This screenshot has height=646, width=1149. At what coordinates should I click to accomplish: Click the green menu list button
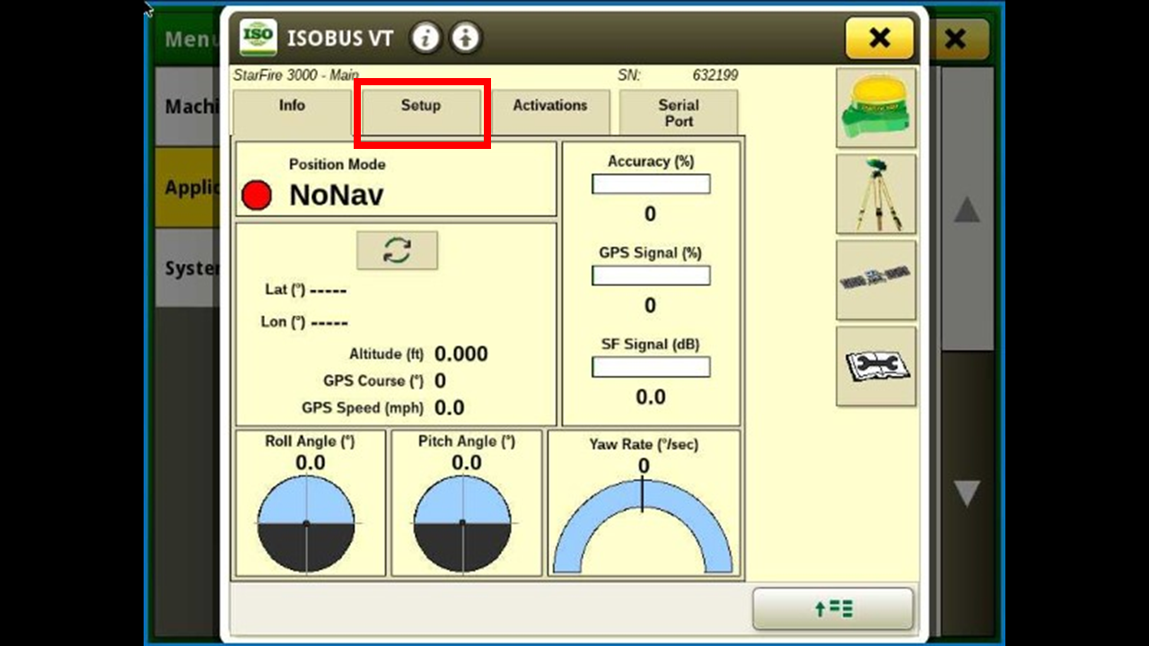tap(833, 609)
